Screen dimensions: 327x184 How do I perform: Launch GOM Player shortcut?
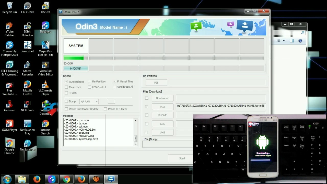pos(9,125)
